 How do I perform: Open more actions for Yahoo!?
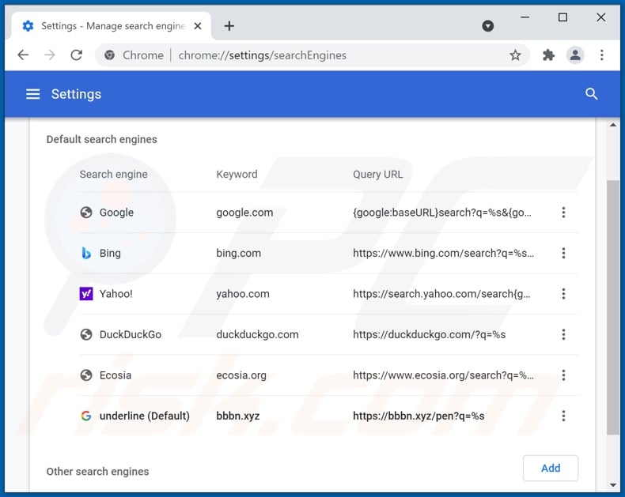(563, 293)
